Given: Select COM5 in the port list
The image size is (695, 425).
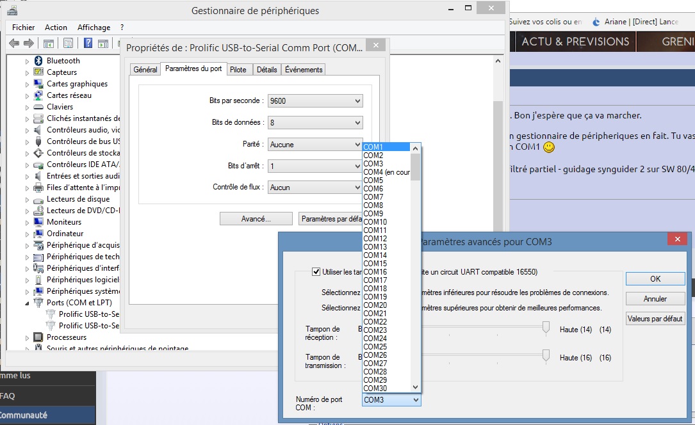Looking at the screenshot, I should (386, 180).
